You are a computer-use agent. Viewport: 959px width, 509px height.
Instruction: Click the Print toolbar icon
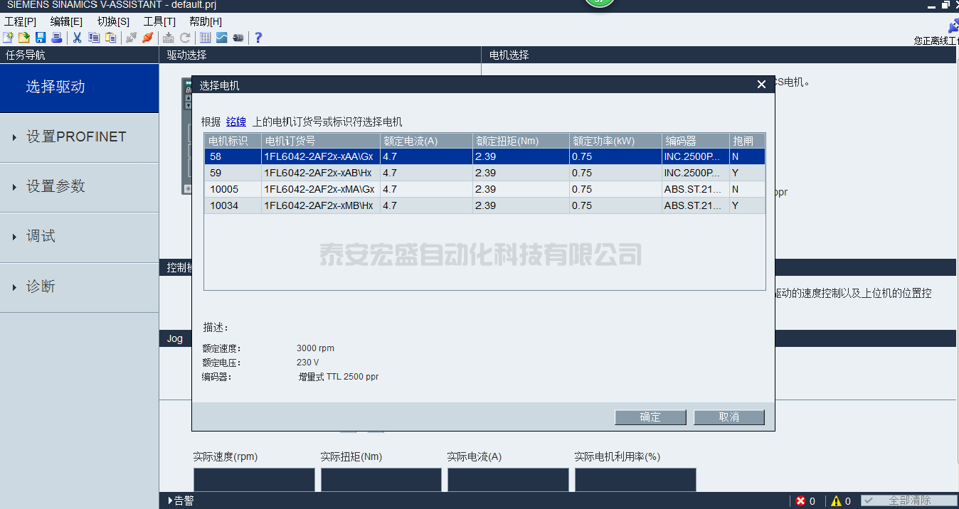56,38
